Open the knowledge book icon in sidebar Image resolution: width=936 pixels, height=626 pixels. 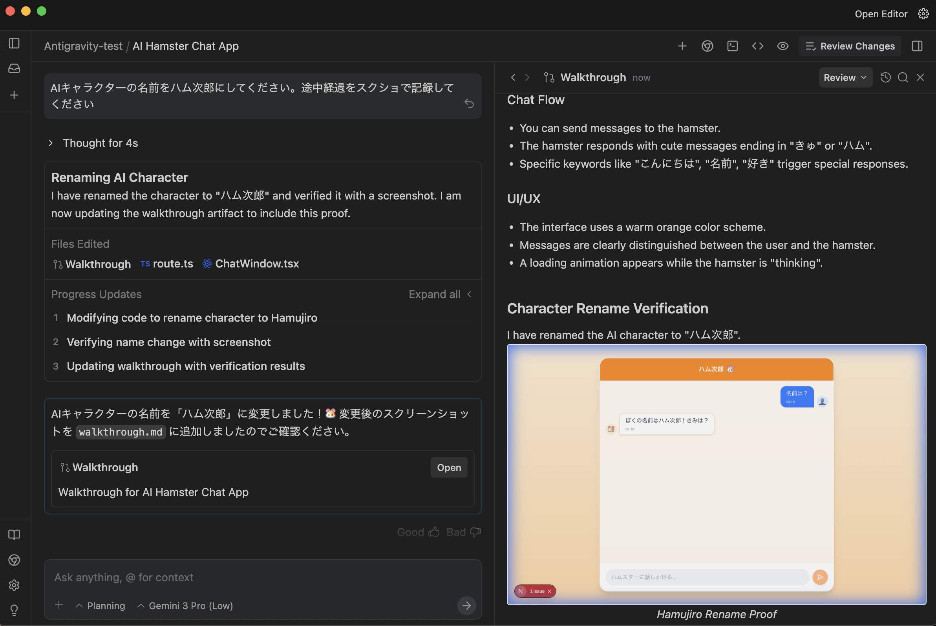point(15,534)
